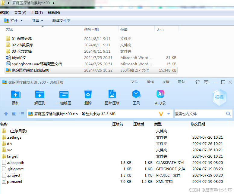Viewport: 234px width, 194px height.
Task: Sort Explorer files by 大小 column header
Action: (x=166, y=30)
